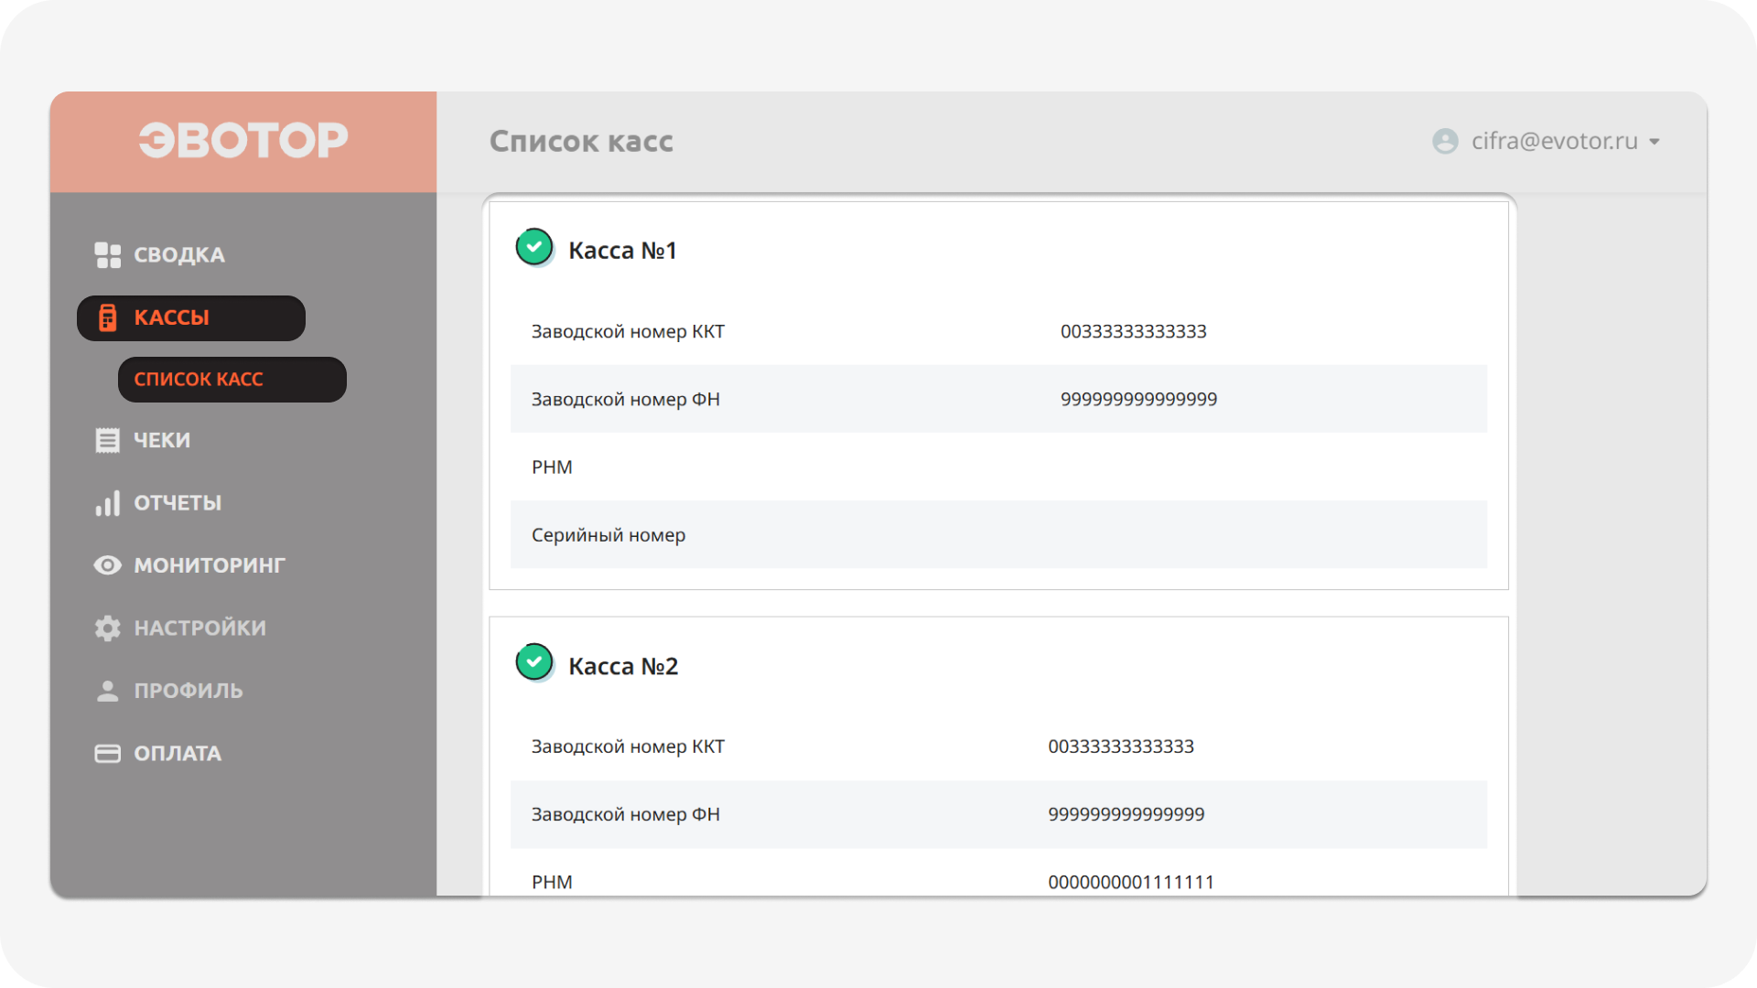Click the Чеки receipt icon

click(108, 440)
